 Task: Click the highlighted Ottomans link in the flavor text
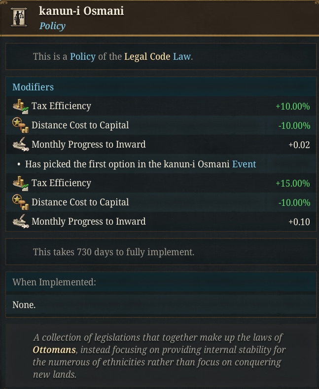click(x=54, y=350)
